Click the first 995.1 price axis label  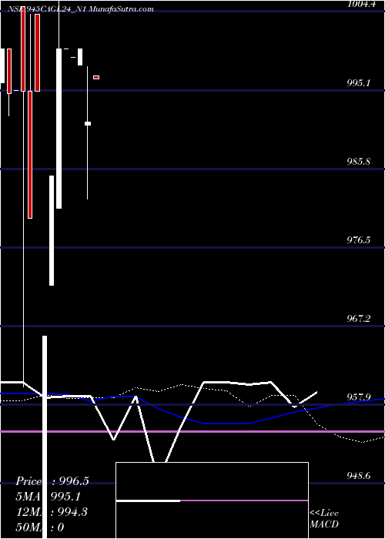click(359, 83)
